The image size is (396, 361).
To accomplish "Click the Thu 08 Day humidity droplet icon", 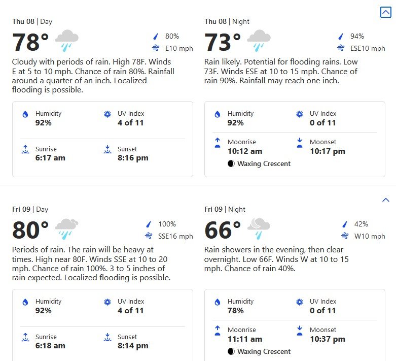I will pyautogui.click(x=25, y=114).
